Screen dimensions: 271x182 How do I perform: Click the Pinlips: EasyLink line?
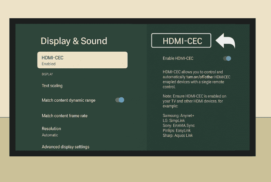tap(177, 130)
